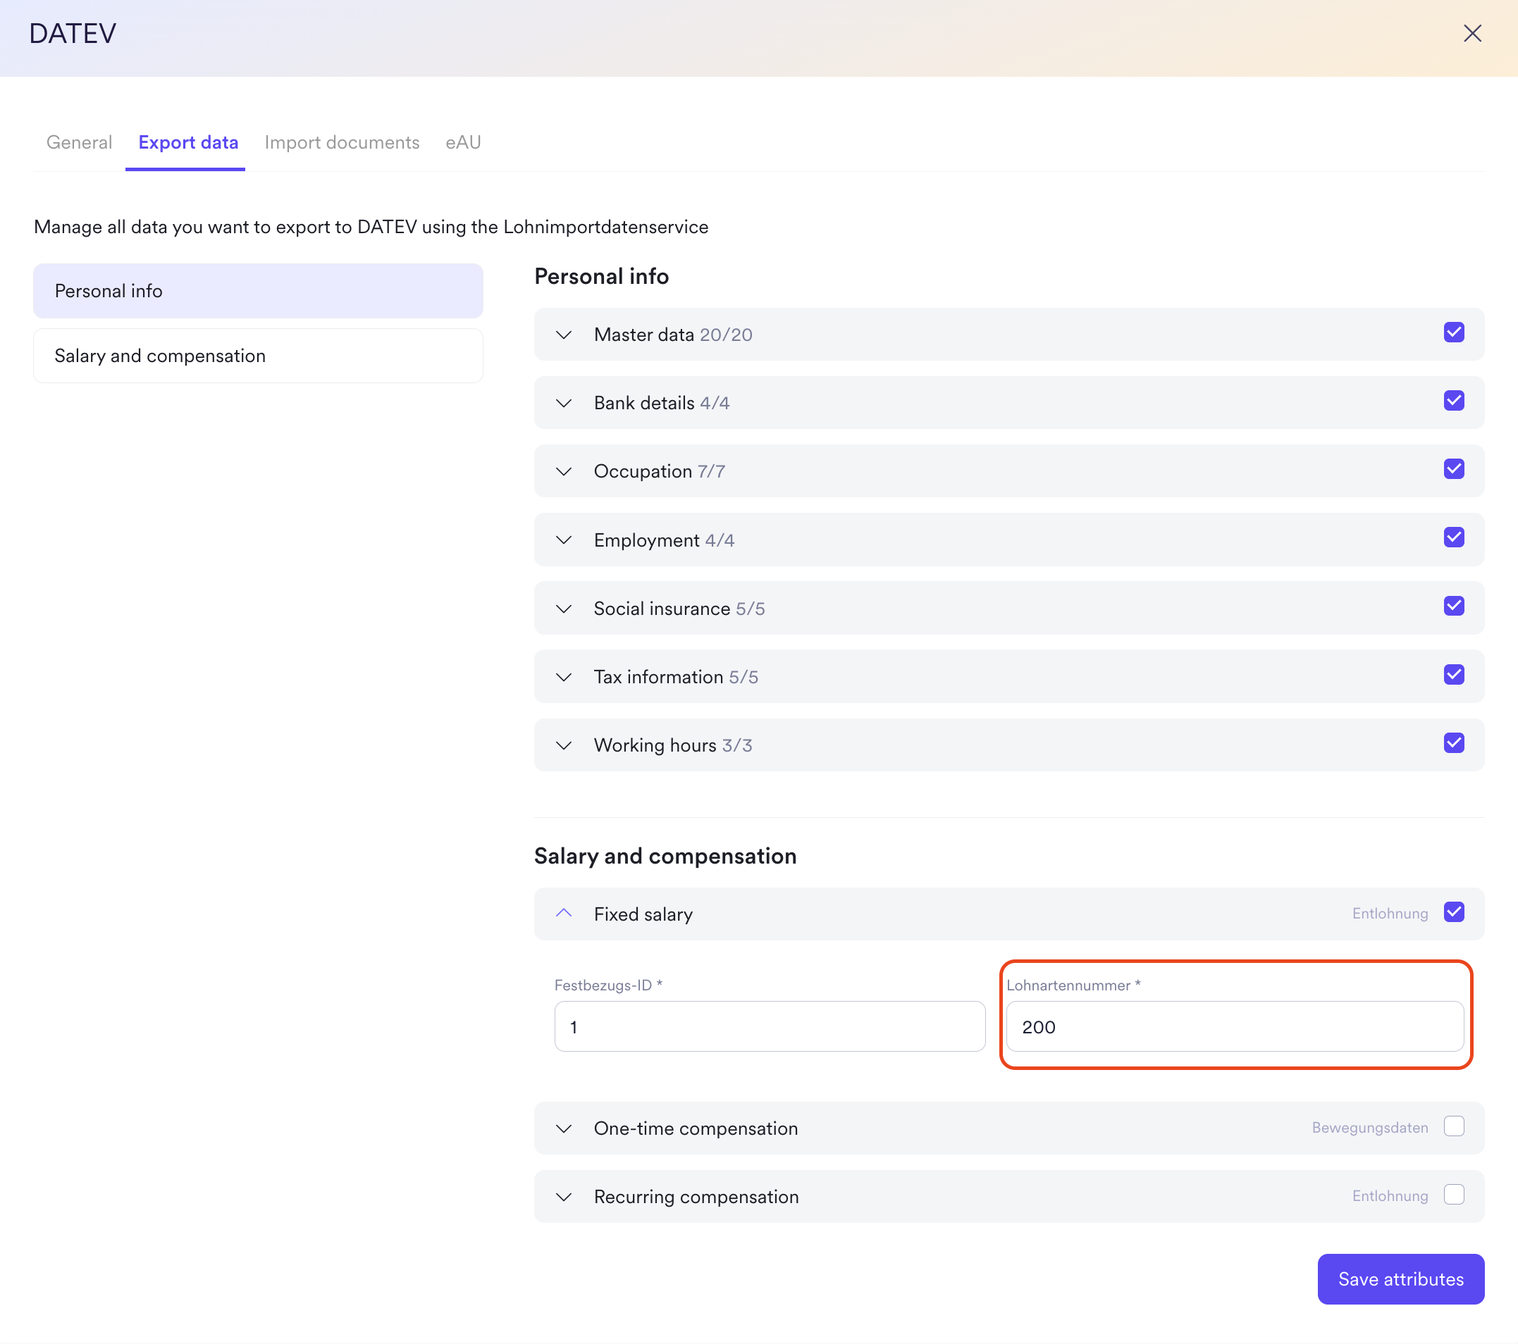1518x1344 pixels.
Task: Expand the Social insurance section chevron
Action: (x=564, y=609)
